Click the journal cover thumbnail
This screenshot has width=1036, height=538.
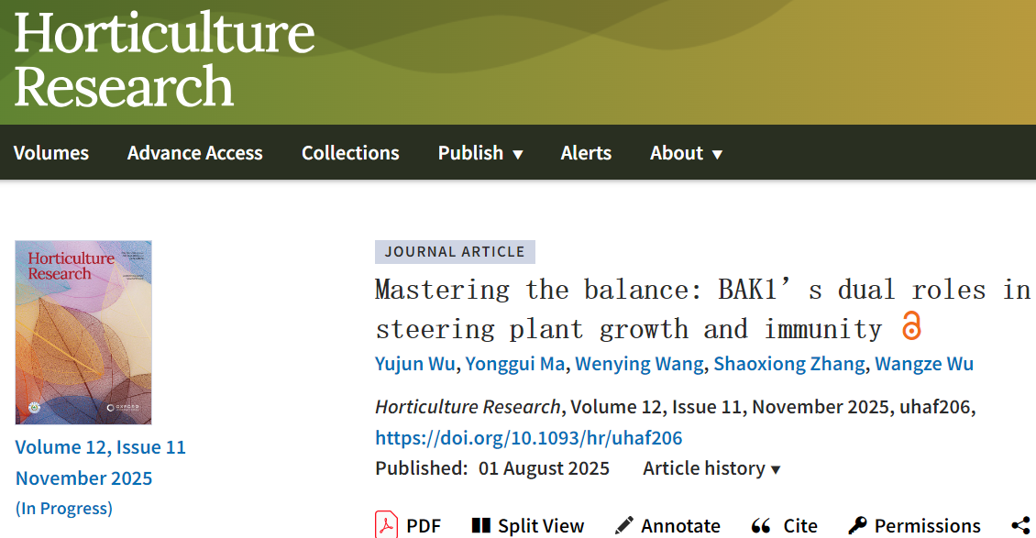(83, 333)
